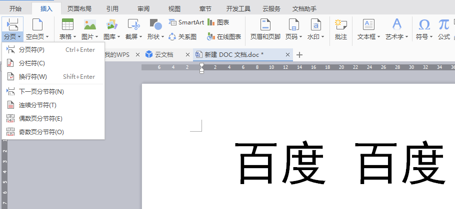455x209 pixels.
Task: Insert a blank page via 空白页 icon
Action: 37,24
